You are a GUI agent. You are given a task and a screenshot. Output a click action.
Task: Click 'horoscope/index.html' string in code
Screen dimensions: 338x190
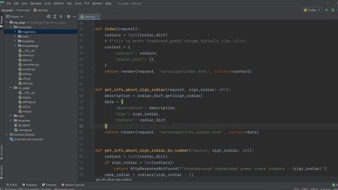(x=184, y=72)
